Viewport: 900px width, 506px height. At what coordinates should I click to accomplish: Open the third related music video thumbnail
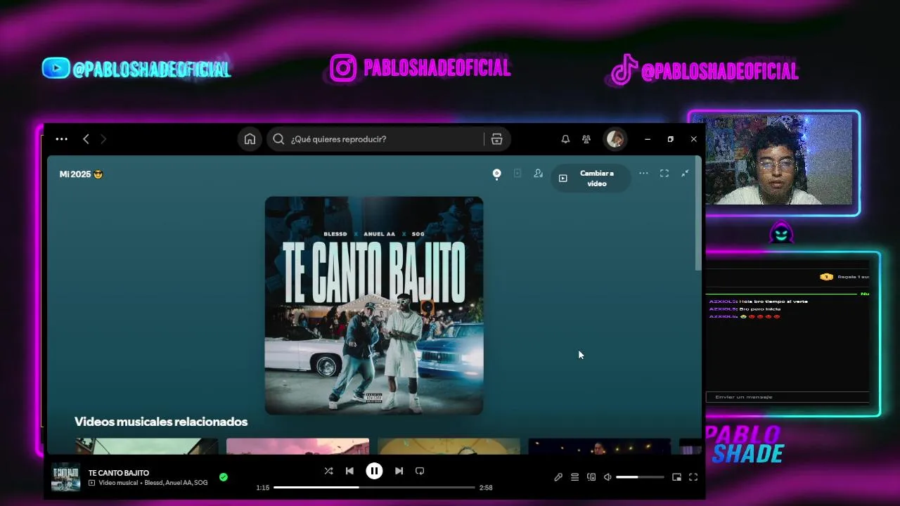[449, 446]
